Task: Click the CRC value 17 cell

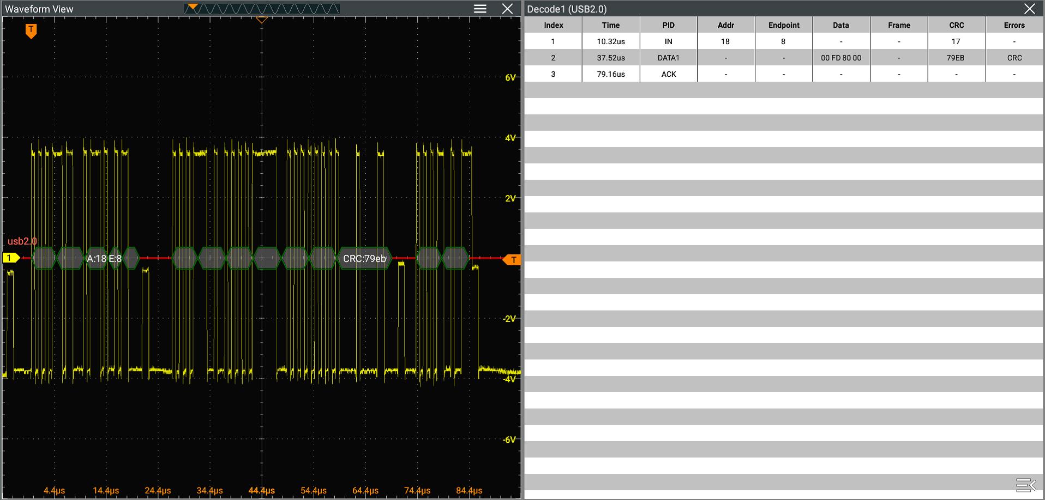Action: tap(956, 41)
